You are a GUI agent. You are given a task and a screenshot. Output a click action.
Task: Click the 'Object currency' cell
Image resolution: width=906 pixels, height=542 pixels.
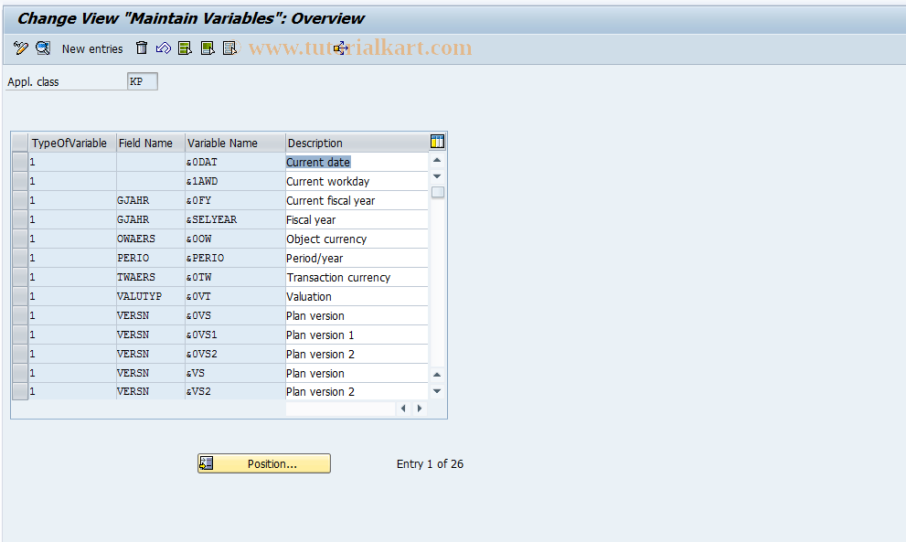[357, 239]
